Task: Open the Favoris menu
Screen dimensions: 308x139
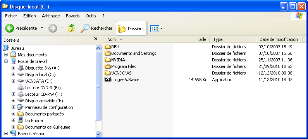Action: coord(73,16)
